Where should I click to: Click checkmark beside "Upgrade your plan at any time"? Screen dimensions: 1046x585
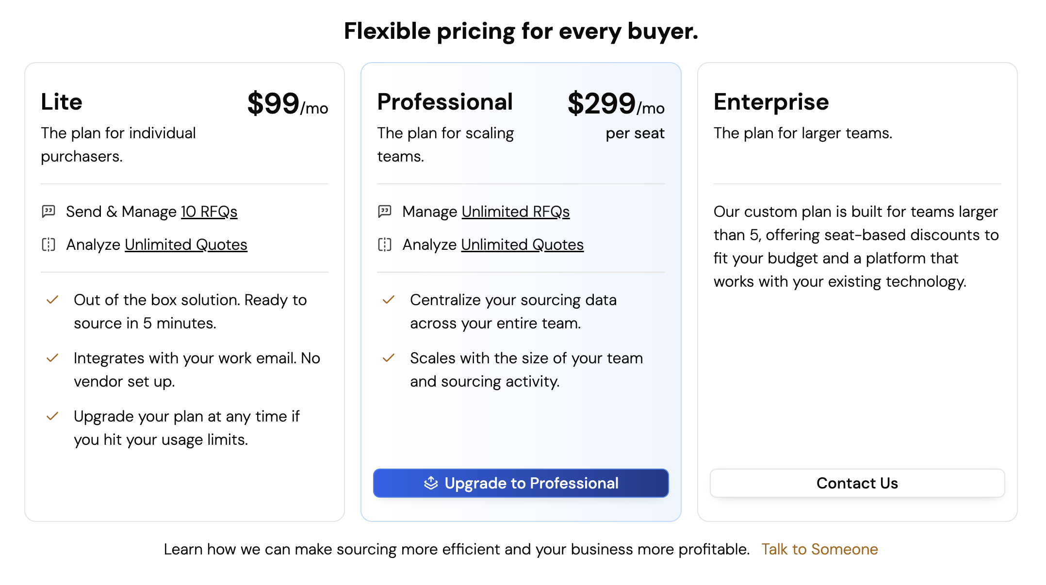click(x=52, y=416)
